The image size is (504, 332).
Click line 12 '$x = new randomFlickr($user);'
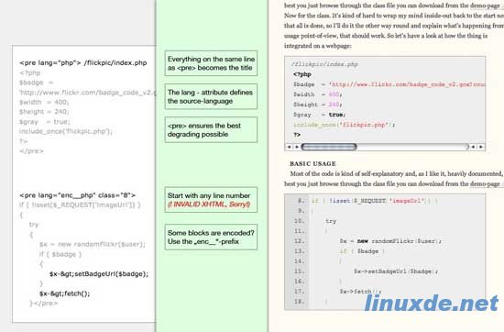click(390, 241)
